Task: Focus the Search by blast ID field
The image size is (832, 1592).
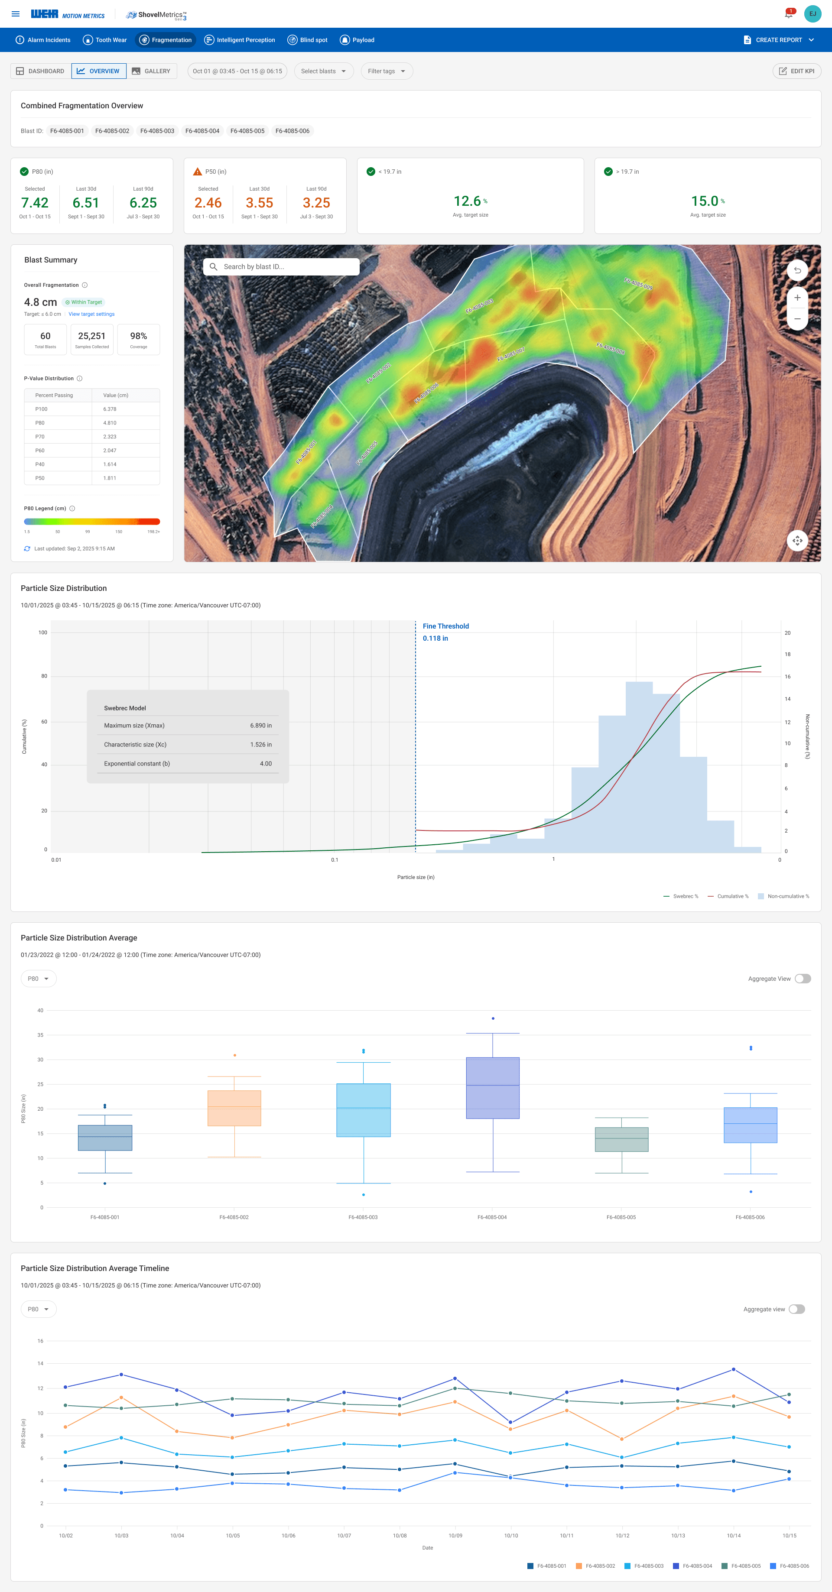Action: tap(281, 267)
